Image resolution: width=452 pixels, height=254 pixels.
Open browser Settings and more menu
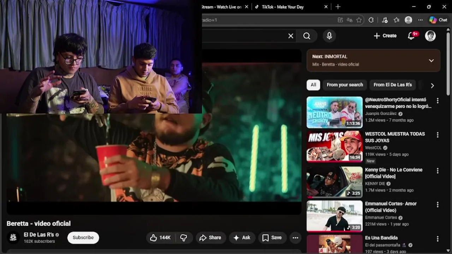pyautogui.click(x=420, y=20)
